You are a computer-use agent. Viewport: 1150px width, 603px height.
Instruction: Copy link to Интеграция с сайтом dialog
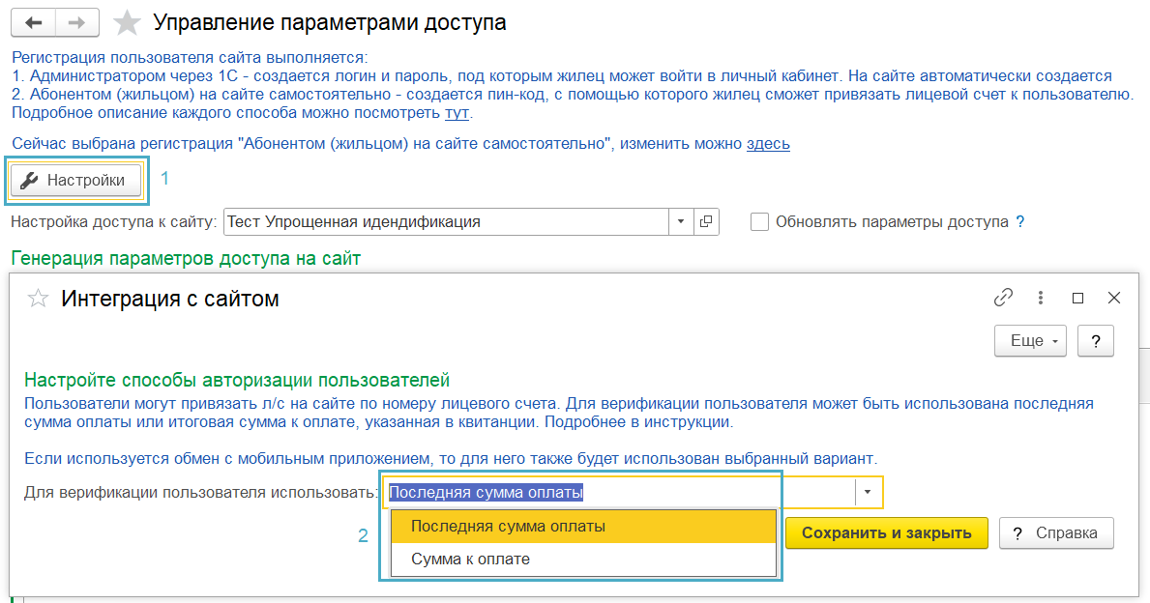click(1003, 298)
